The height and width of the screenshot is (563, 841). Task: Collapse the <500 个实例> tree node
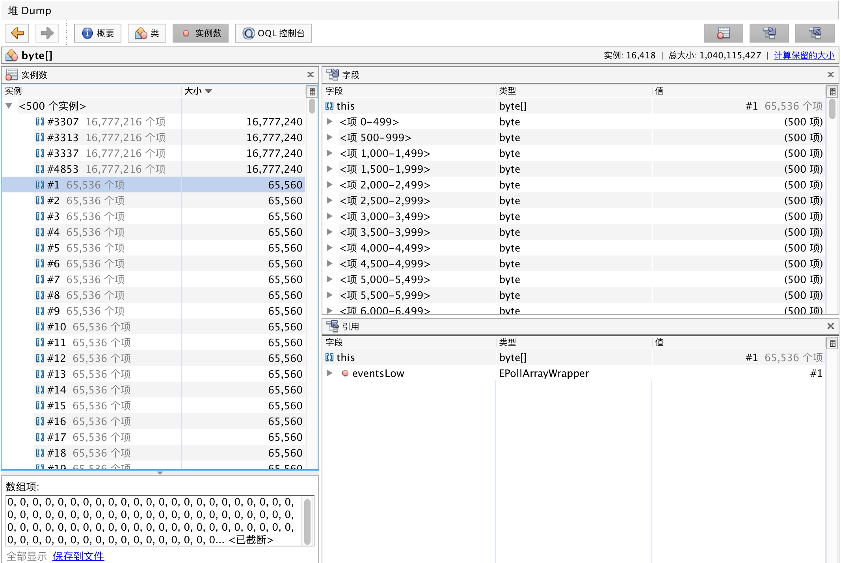coord(9,106)
